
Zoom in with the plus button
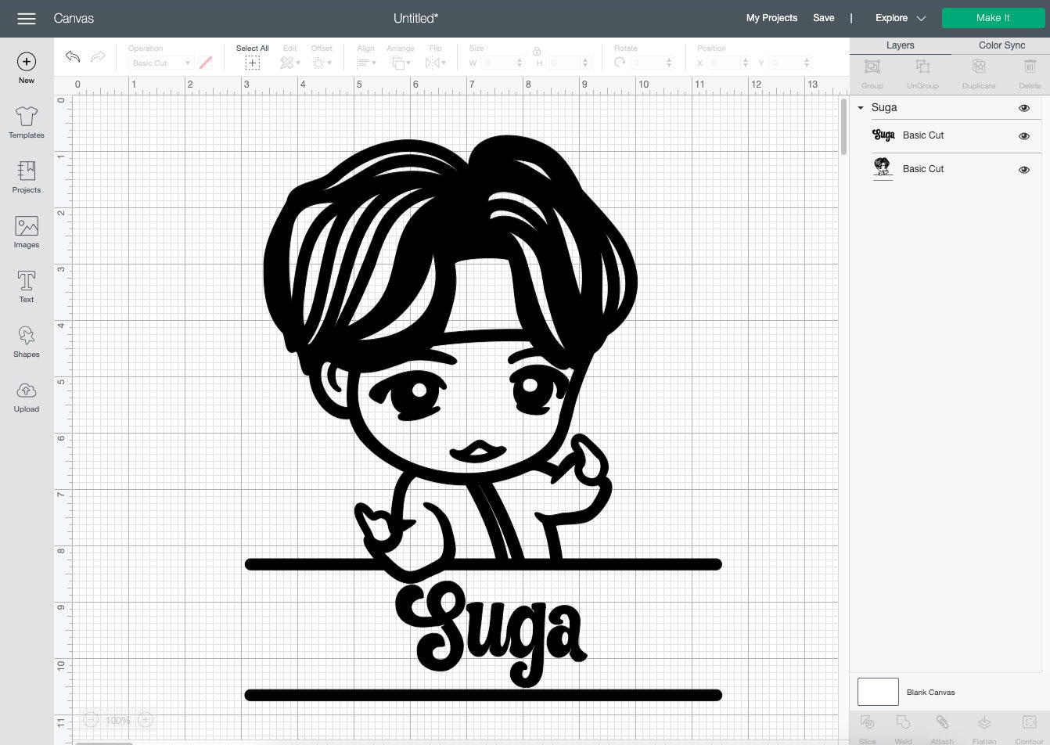coord(146,720)
